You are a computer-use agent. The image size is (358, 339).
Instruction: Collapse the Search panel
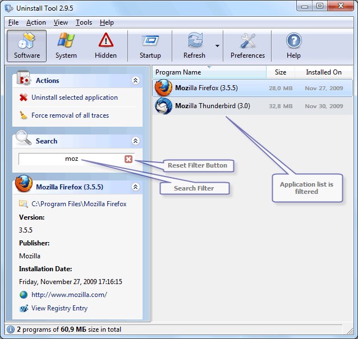pos(136,141)
